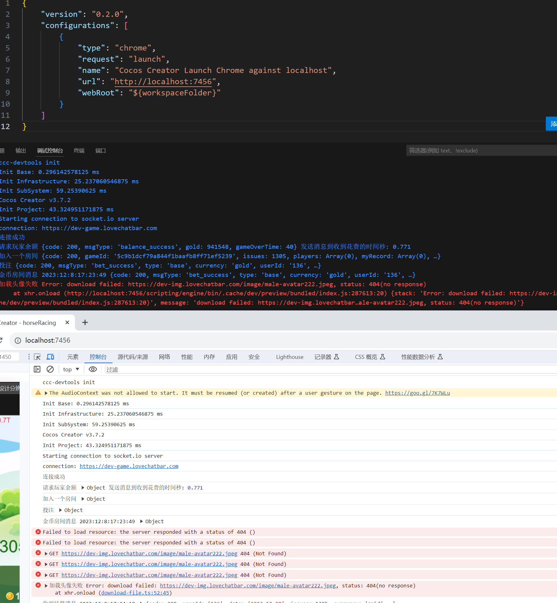Select the inspect element picker icon
The width and height of the screenshot is (557, 603).
click(37, 357)
